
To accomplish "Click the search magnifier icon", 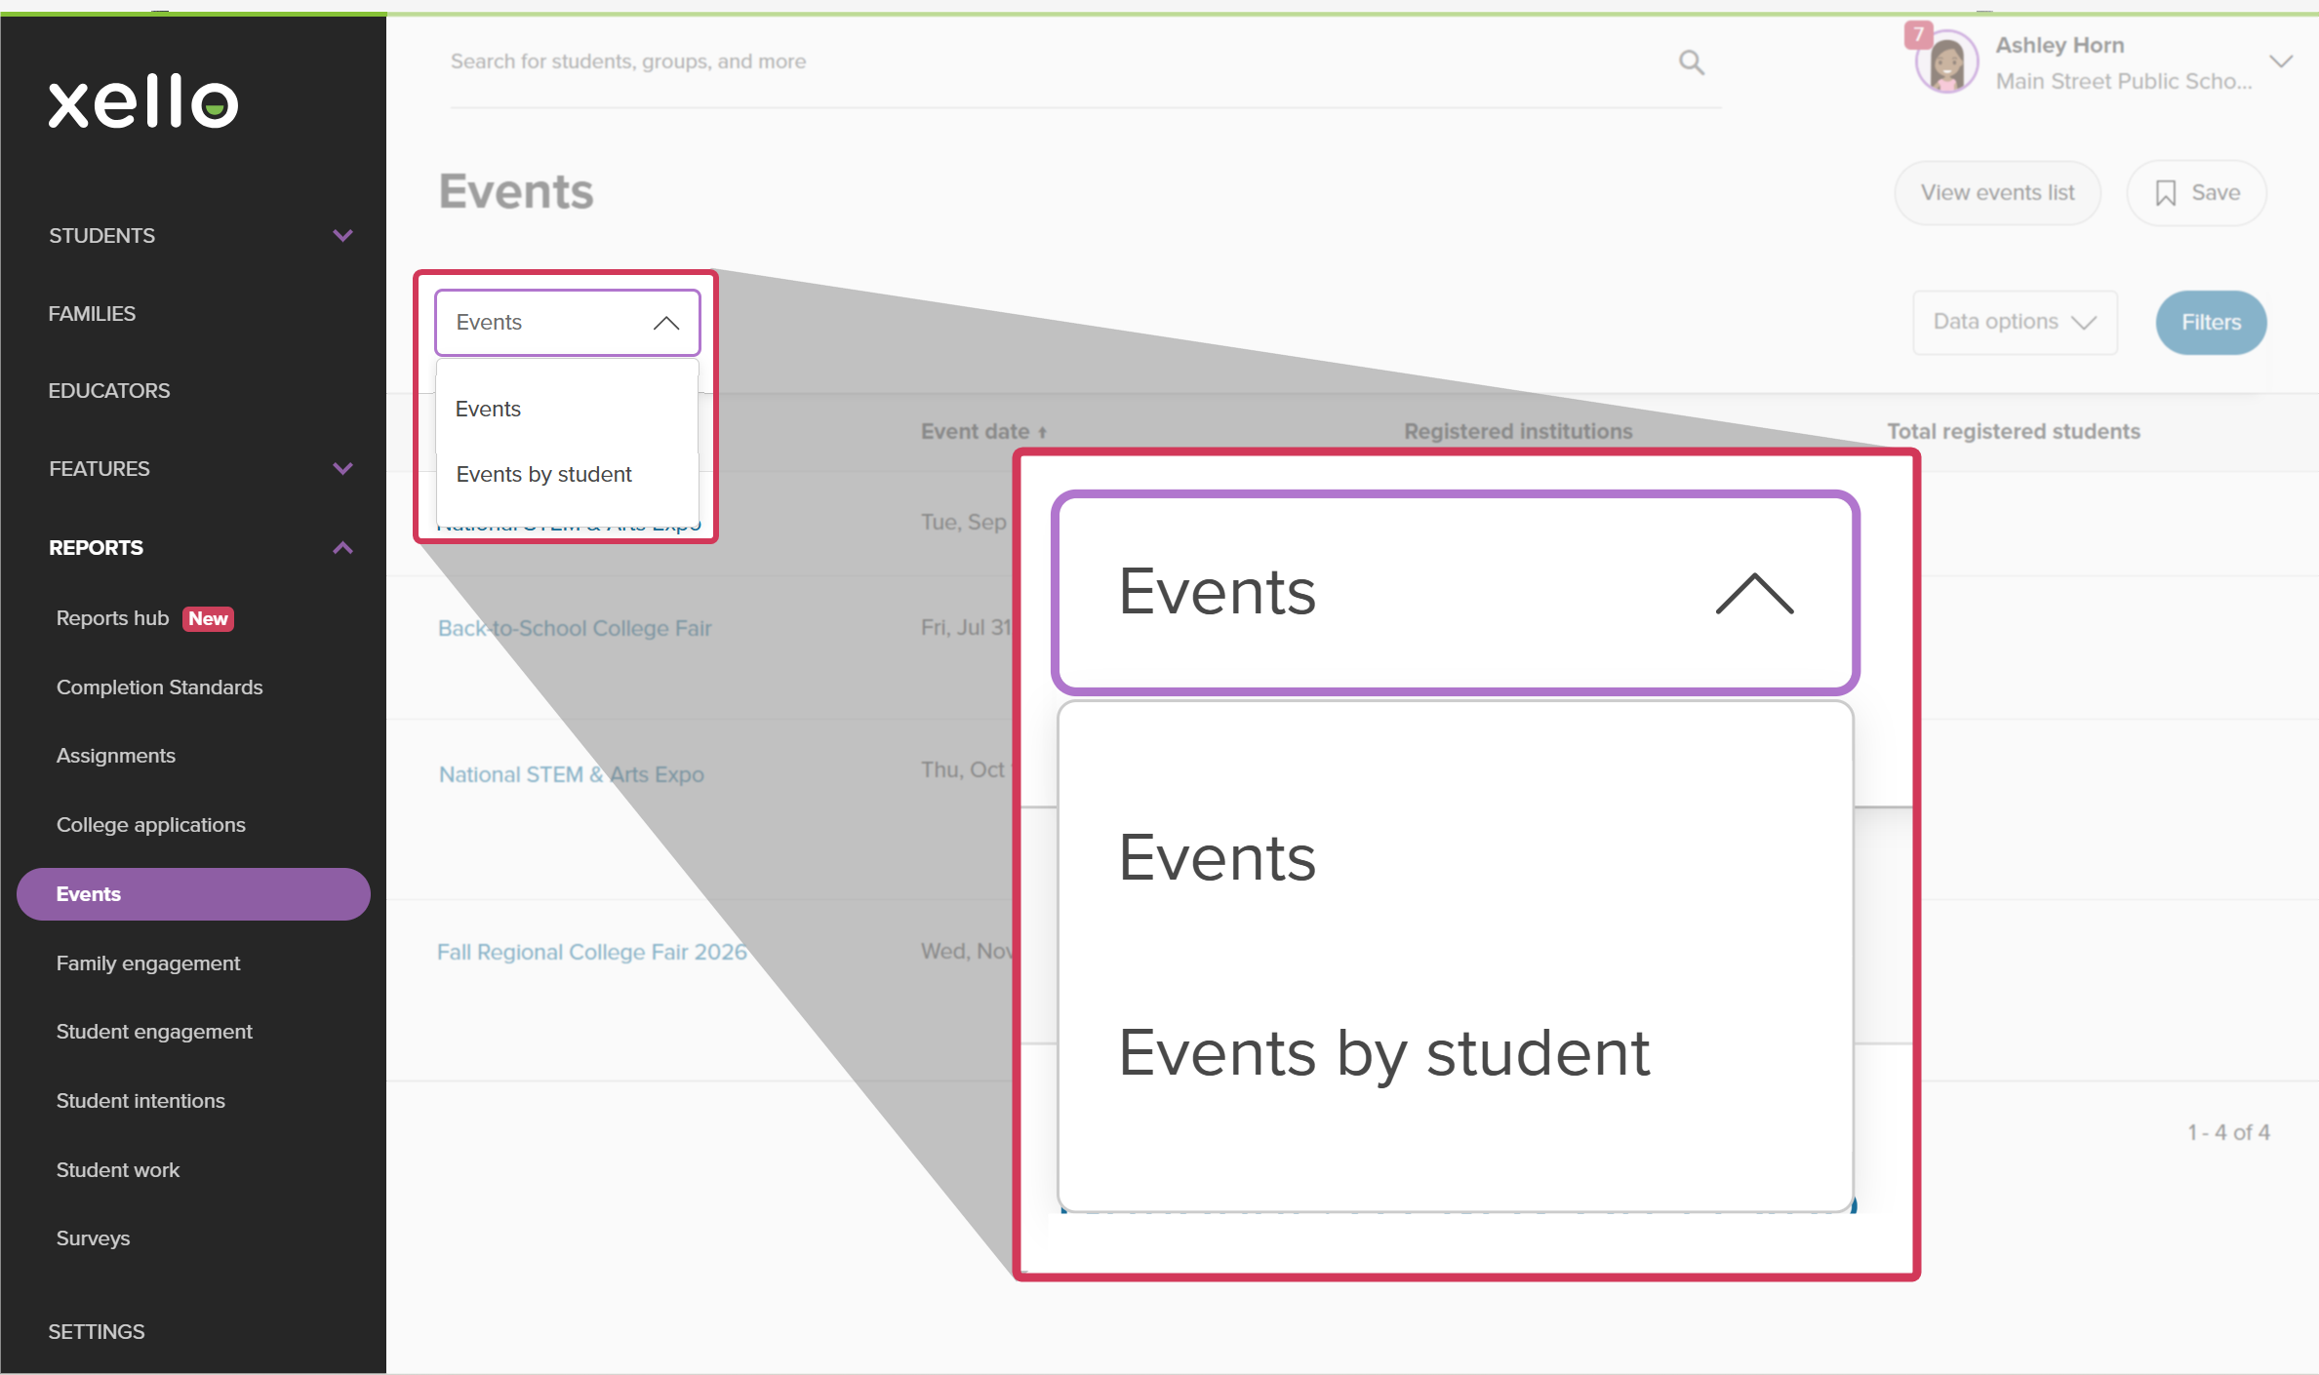I will coord(1691,62).
